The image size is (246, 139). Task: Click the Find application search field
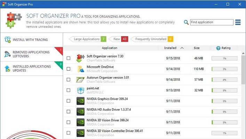click(211, 22)
